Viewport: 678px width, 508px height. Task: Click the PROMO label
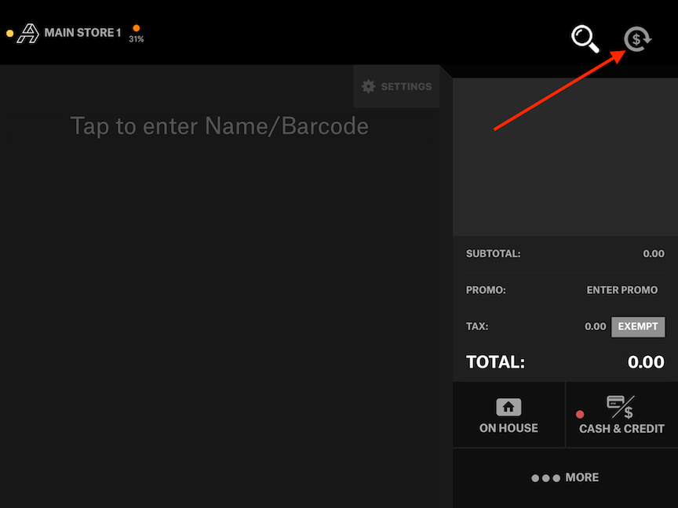(x=486, y=290)
